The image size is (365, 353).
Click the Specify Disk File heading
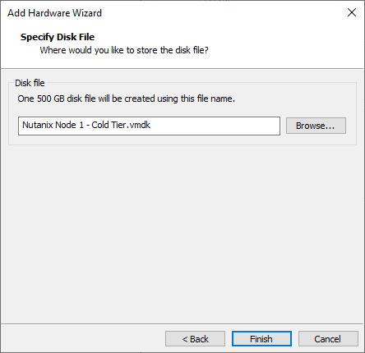pos(58,37)
